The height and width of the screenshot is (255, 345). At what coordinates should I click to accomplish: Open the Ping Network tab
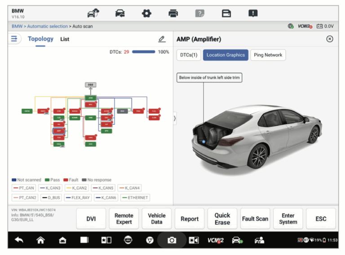tap(268, 55)
